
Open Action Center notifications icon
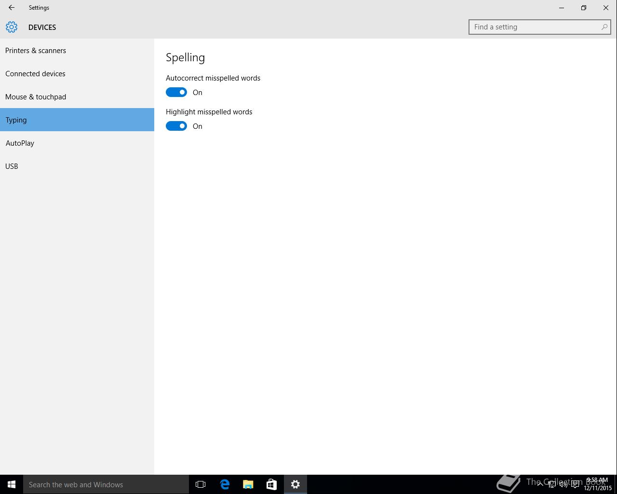[575, 484]
